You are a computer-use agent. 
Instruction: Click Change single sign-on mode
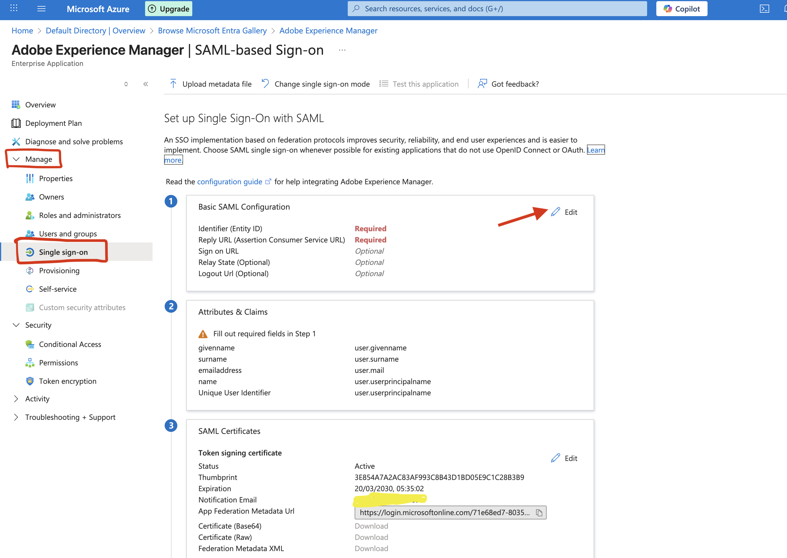pyautogui.click(x=315, y=84)
